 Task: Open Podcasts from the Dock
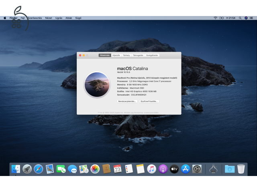click(x=163, y=169)
